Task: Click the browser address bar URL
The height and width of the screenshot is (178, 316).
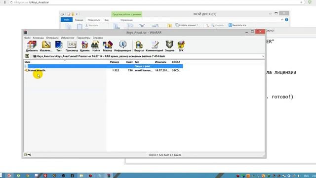Action: click(x=31, y=2)
